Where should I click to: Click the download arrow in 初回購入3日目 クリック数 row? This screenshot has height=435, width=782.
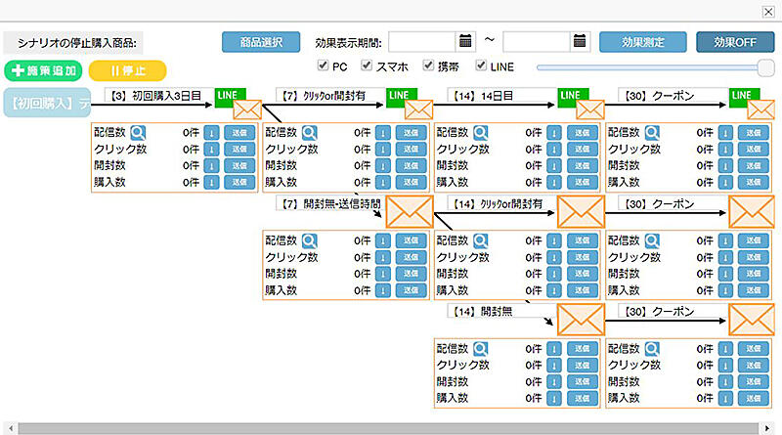pos(211,149)
